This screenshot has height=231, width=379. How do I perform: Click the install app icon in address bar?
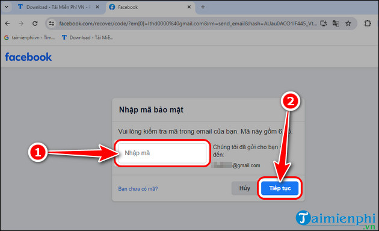(324, 23)
